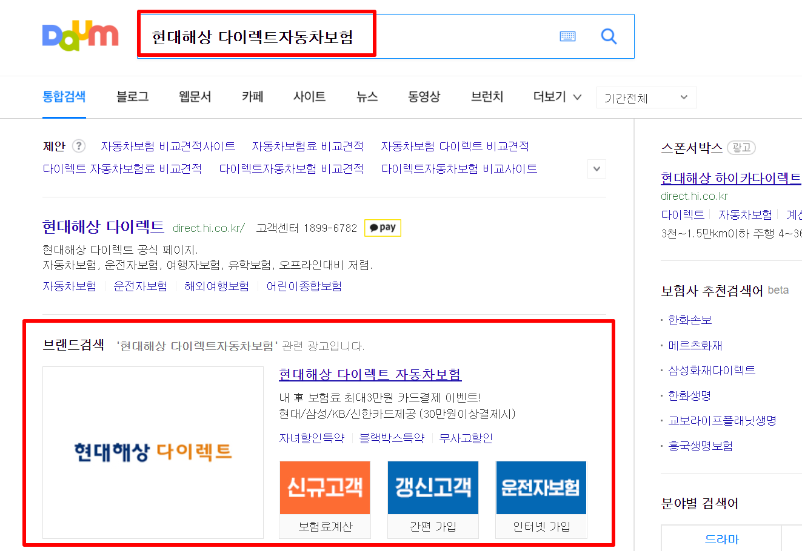This screenshot has width=802, height=551.
Task: Open the 메르츠화재 recommended keyword
Action: (x=695, y=346)
